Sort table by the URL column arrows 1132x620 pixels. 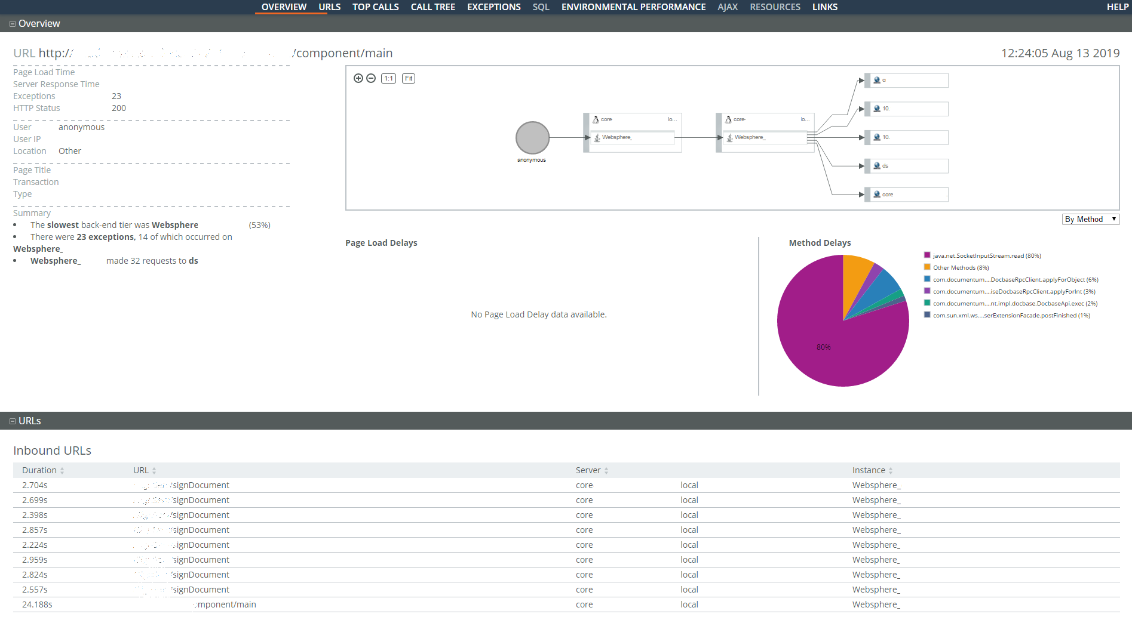click(x=154, y=471)
